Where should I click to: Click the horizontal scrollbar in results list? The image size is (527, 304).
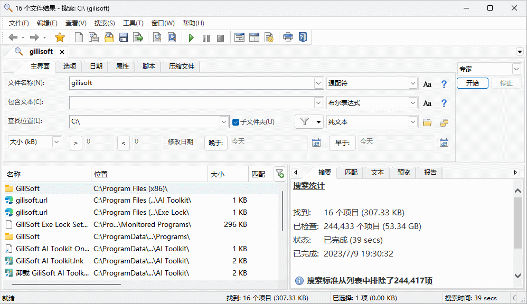[66, 284]
